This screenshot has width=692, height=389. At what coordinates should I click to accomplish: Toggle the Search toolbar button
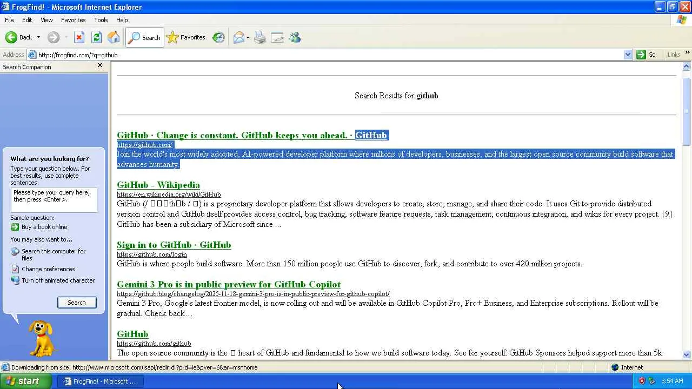[x=144, y=37]
